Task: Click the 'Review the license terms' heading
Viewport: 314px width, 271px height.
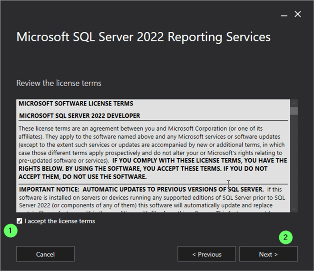Action: (x=59, y=83)
